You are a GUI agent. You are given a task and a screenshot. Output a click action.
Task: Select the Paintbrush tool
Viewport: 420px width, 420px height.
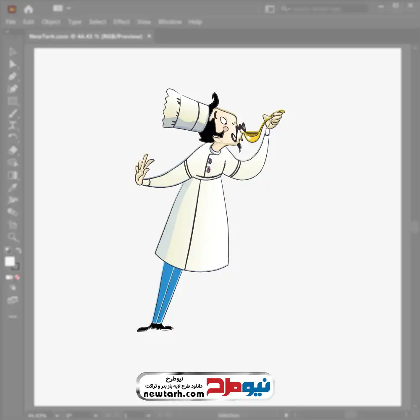point(13,113)
